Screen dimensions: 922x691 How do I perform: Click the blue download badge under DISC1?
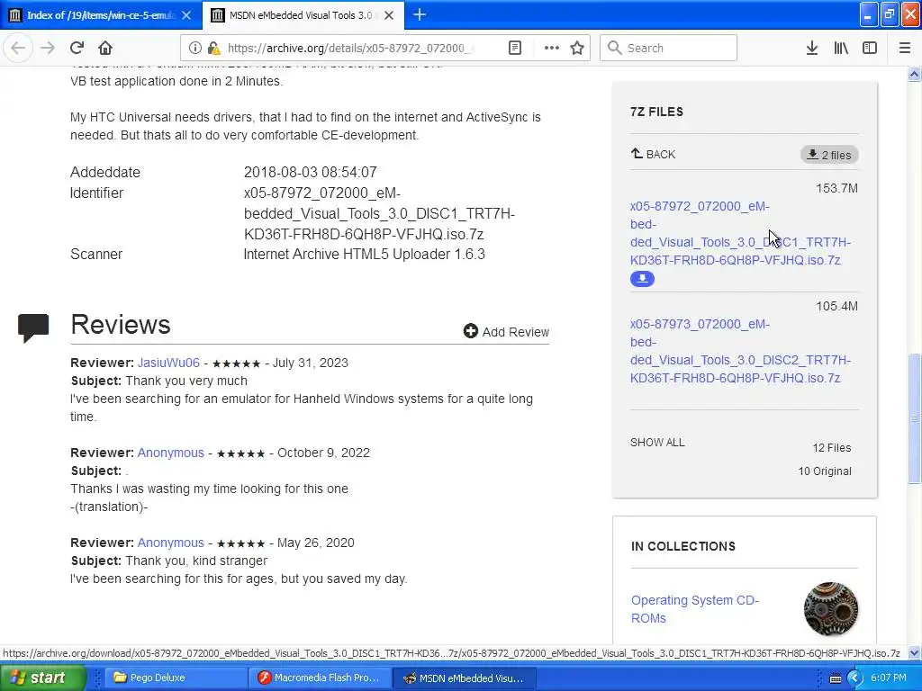(642, 279)
